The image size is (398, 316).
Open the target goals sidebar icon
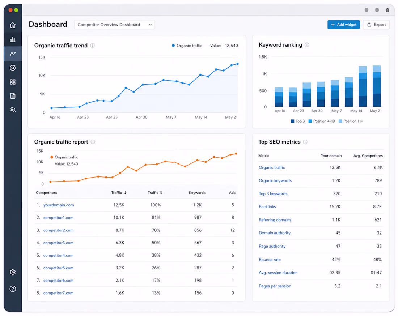13,68
